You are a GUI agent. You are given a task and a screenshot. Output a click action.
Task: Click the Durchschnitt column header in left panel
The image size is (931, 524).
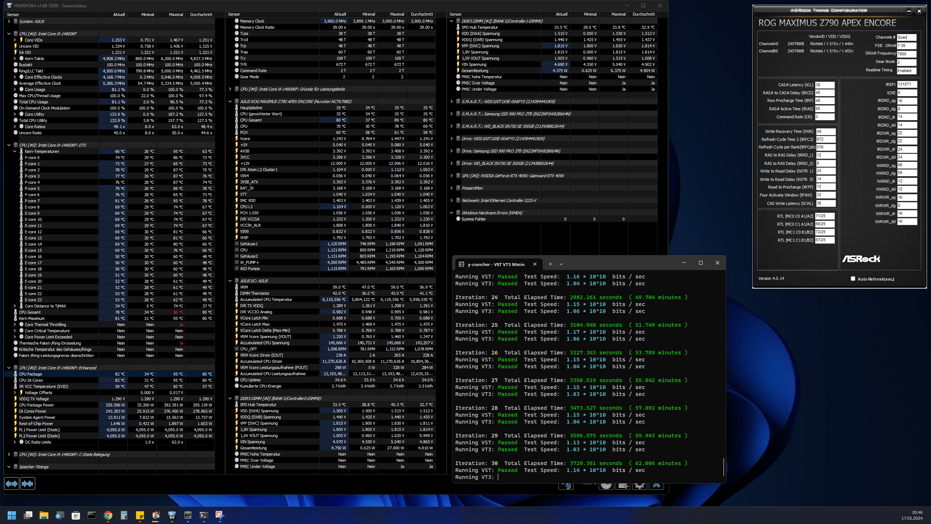tap(201, 15)
